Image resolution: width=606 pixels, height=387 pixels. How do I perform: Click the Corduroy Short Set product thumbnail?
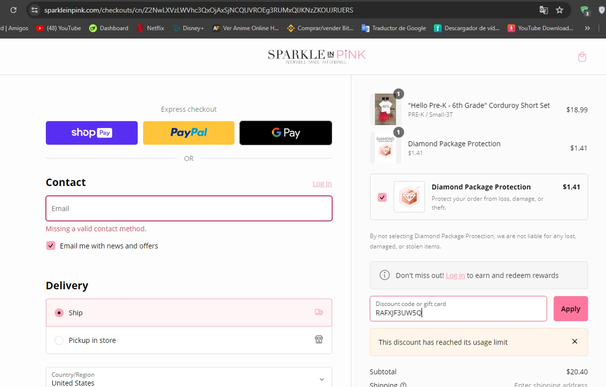click(385, 109)
